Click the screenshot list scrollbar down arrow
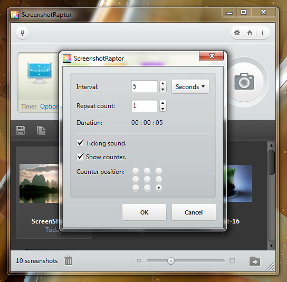The image size is (287, 282). [271, 246]
